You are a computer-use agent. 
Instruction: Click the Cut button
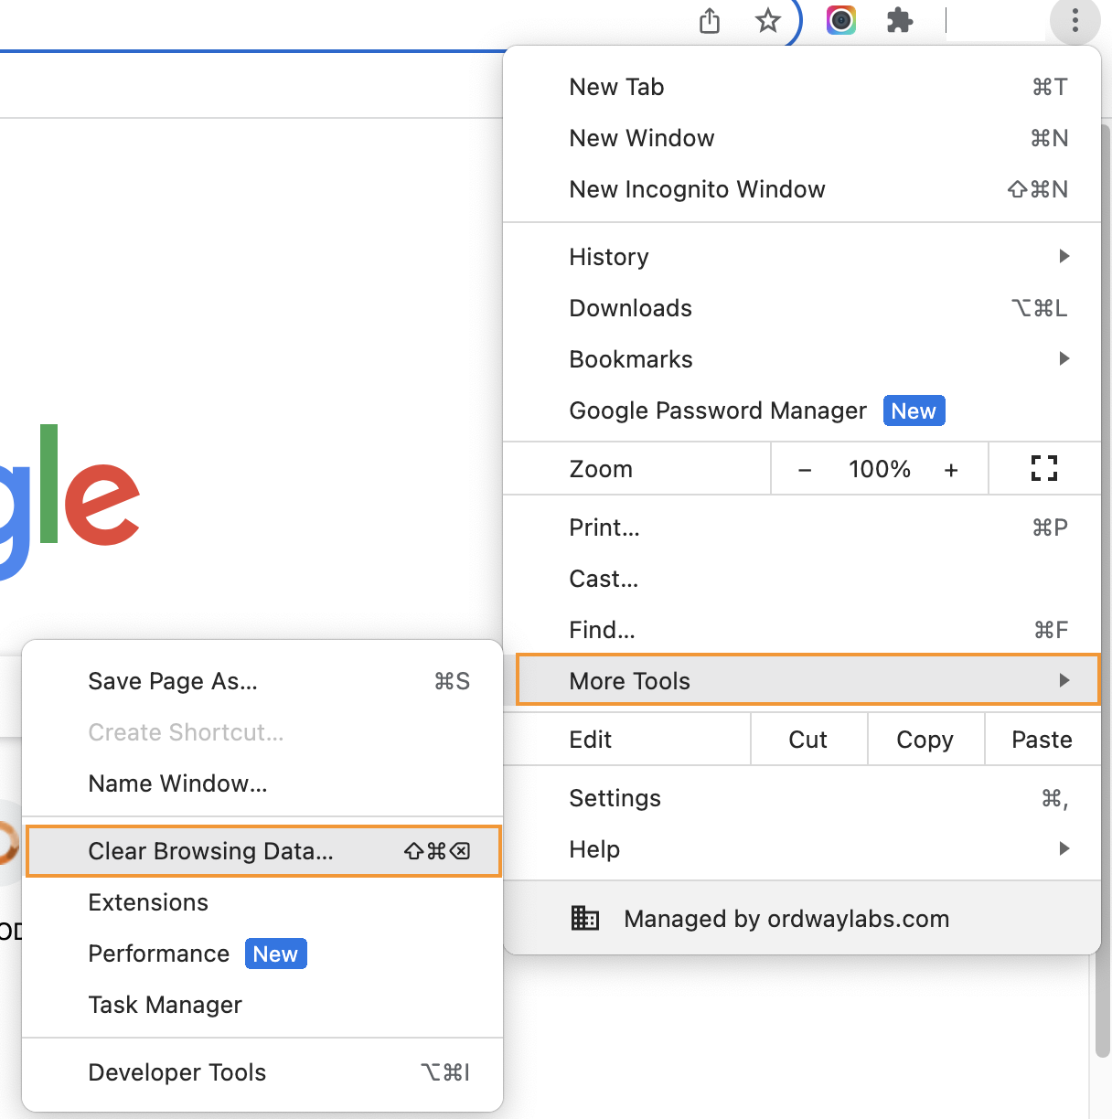pos(808,740)
